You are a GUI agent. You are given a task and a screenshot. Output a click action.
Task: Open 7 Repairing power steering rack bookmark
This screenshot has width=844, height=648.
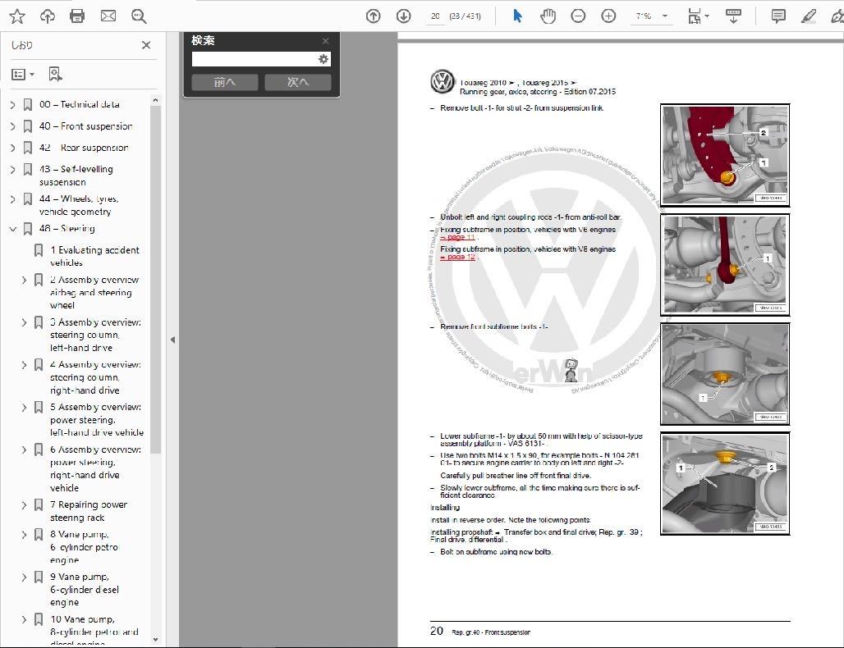point(89,511)
